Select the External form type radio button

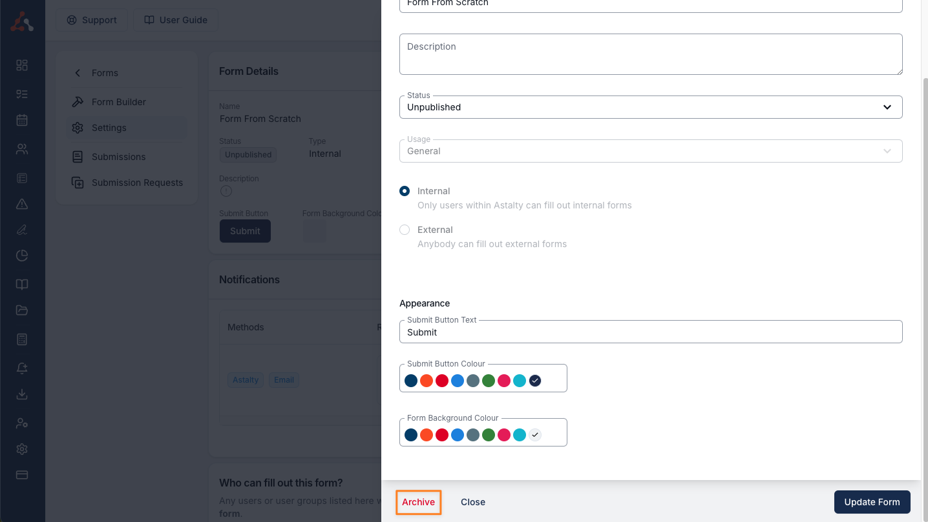(405, 230)
